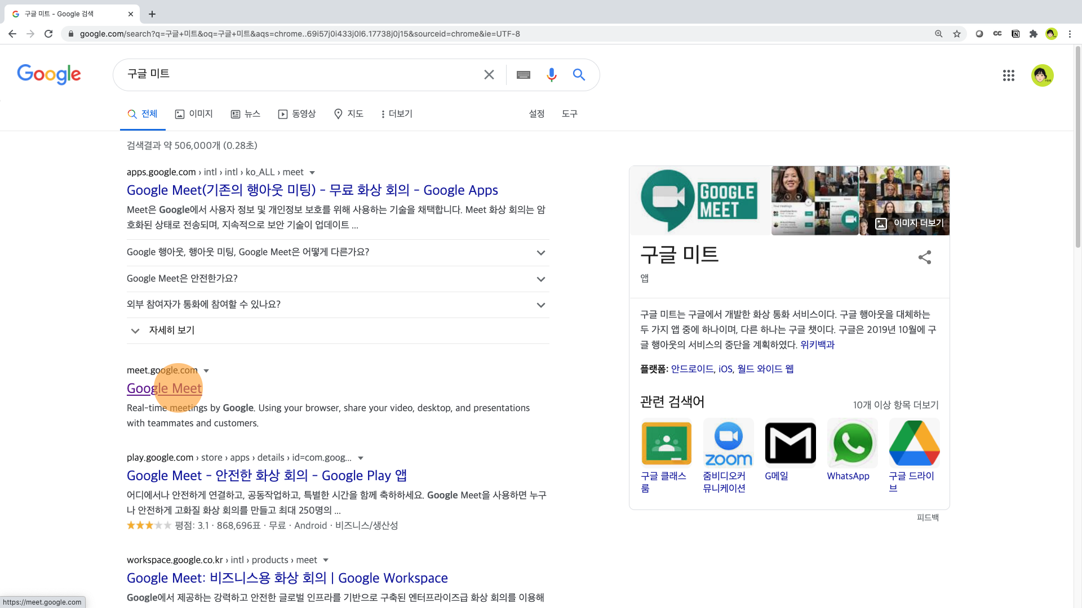Click the Zoom related search thumbnail
The height and width of the screenshot is (608, 1082).
pos(728,444)
